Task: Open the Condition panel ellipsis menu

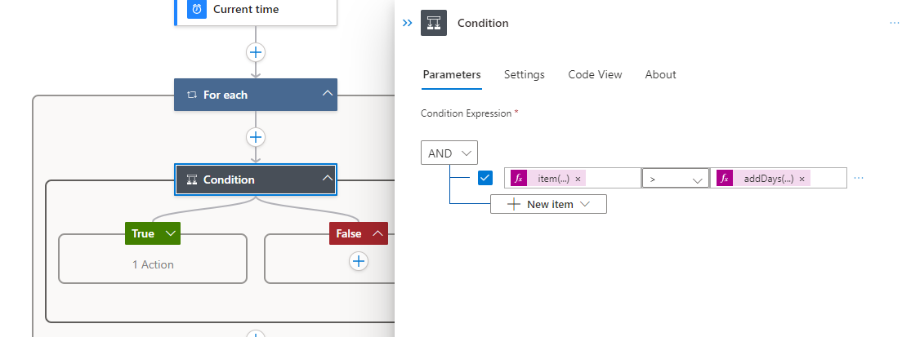Action: 894,23
